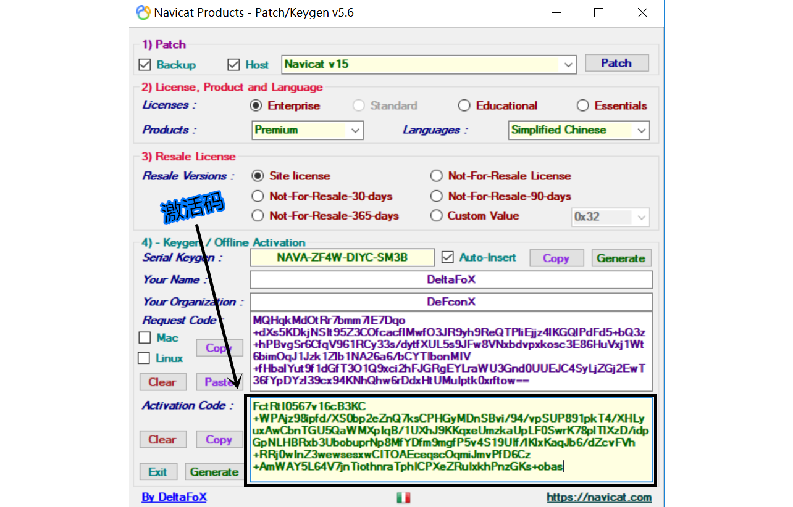Click the 'Your Name :' label

point(175,279)
